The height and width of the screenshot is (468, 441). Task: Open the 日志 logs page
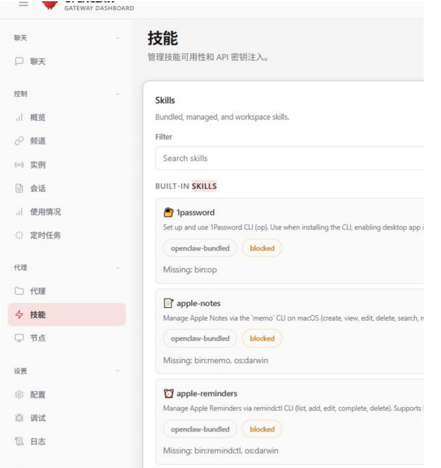point(38,442)
